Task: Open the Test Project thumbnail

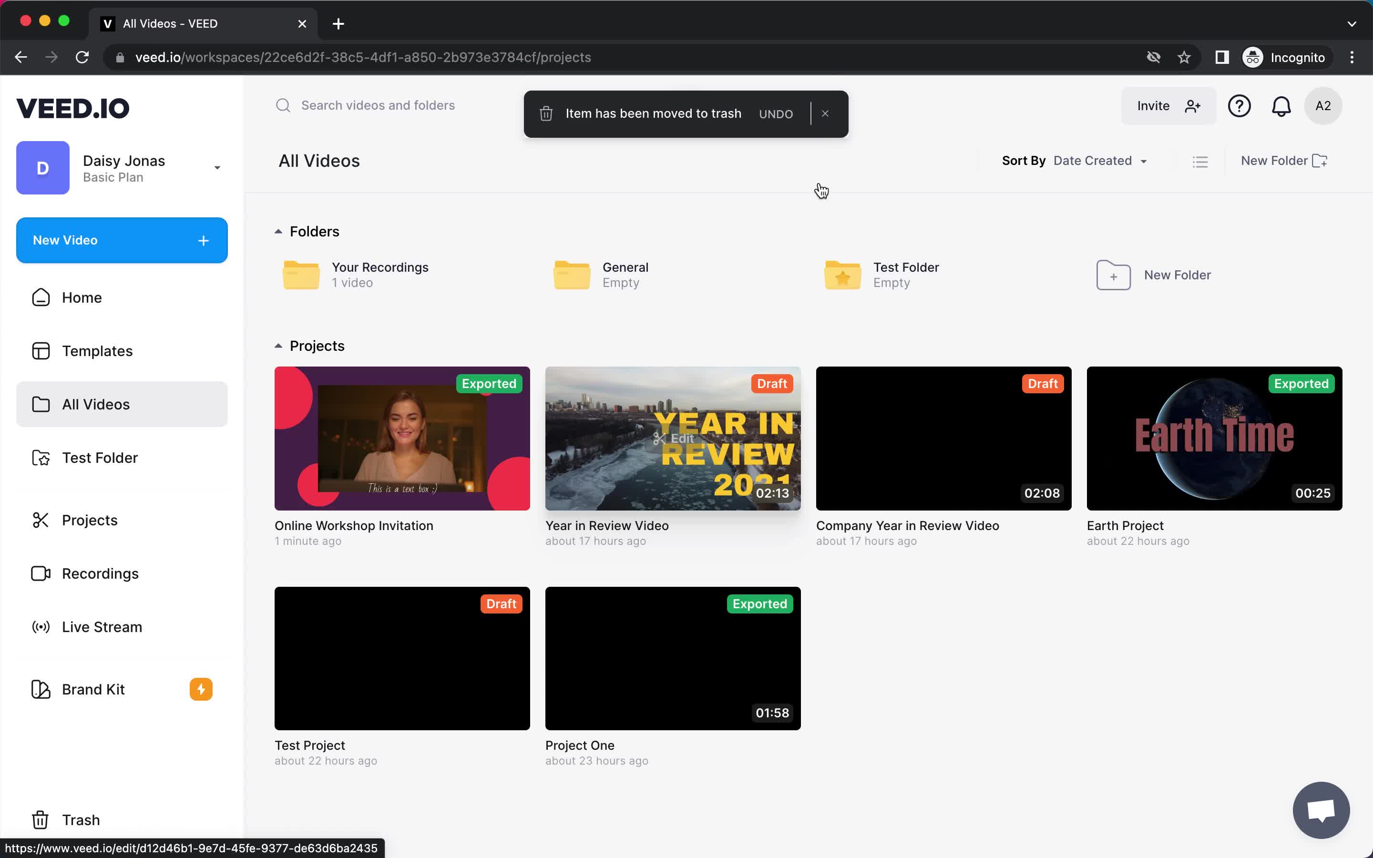Action: [x=402, y=658]
